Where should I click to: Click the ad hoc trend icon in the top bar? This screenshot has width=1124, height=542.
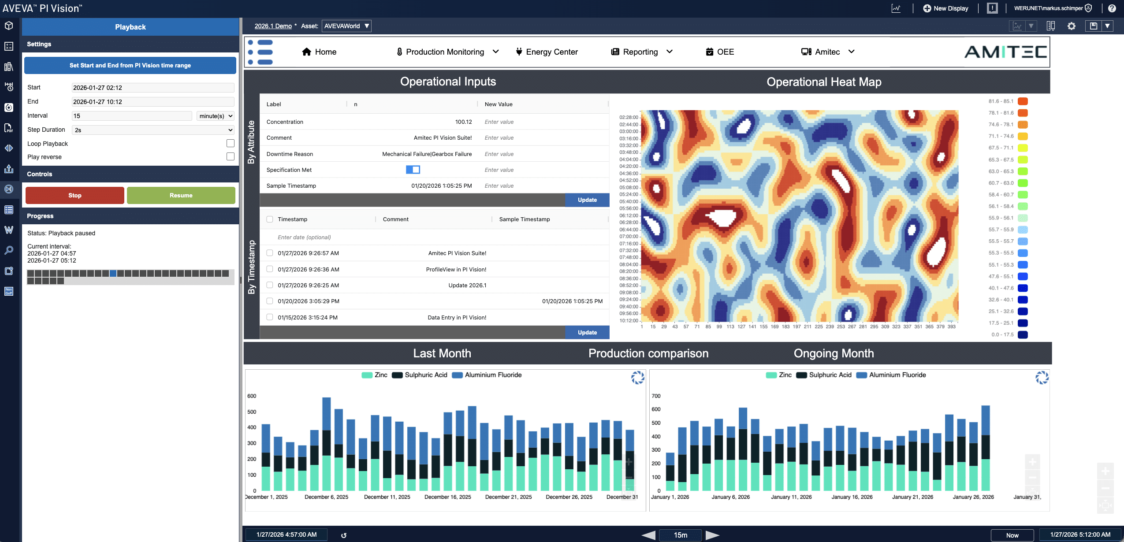click(x=896, y=8)
